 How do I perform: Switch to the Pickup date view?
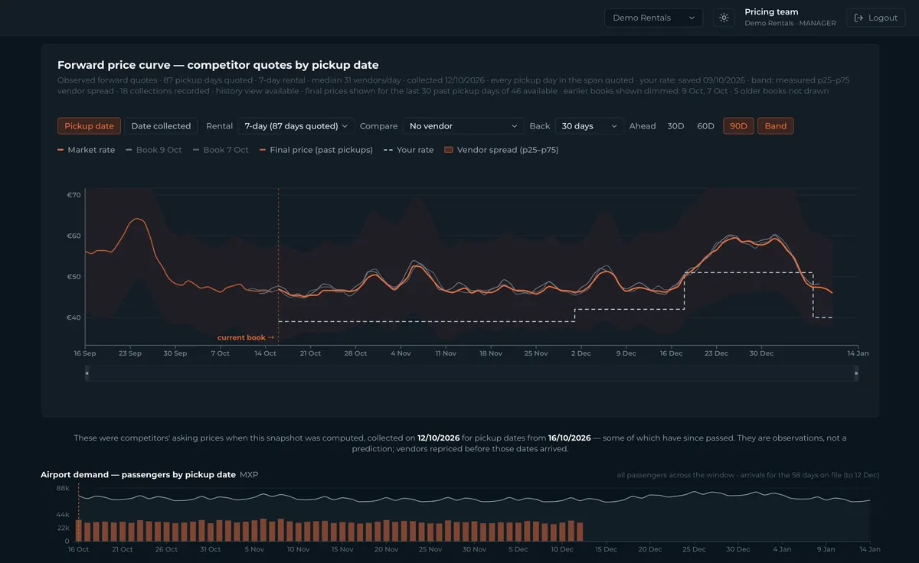click(x=89, y=126)
